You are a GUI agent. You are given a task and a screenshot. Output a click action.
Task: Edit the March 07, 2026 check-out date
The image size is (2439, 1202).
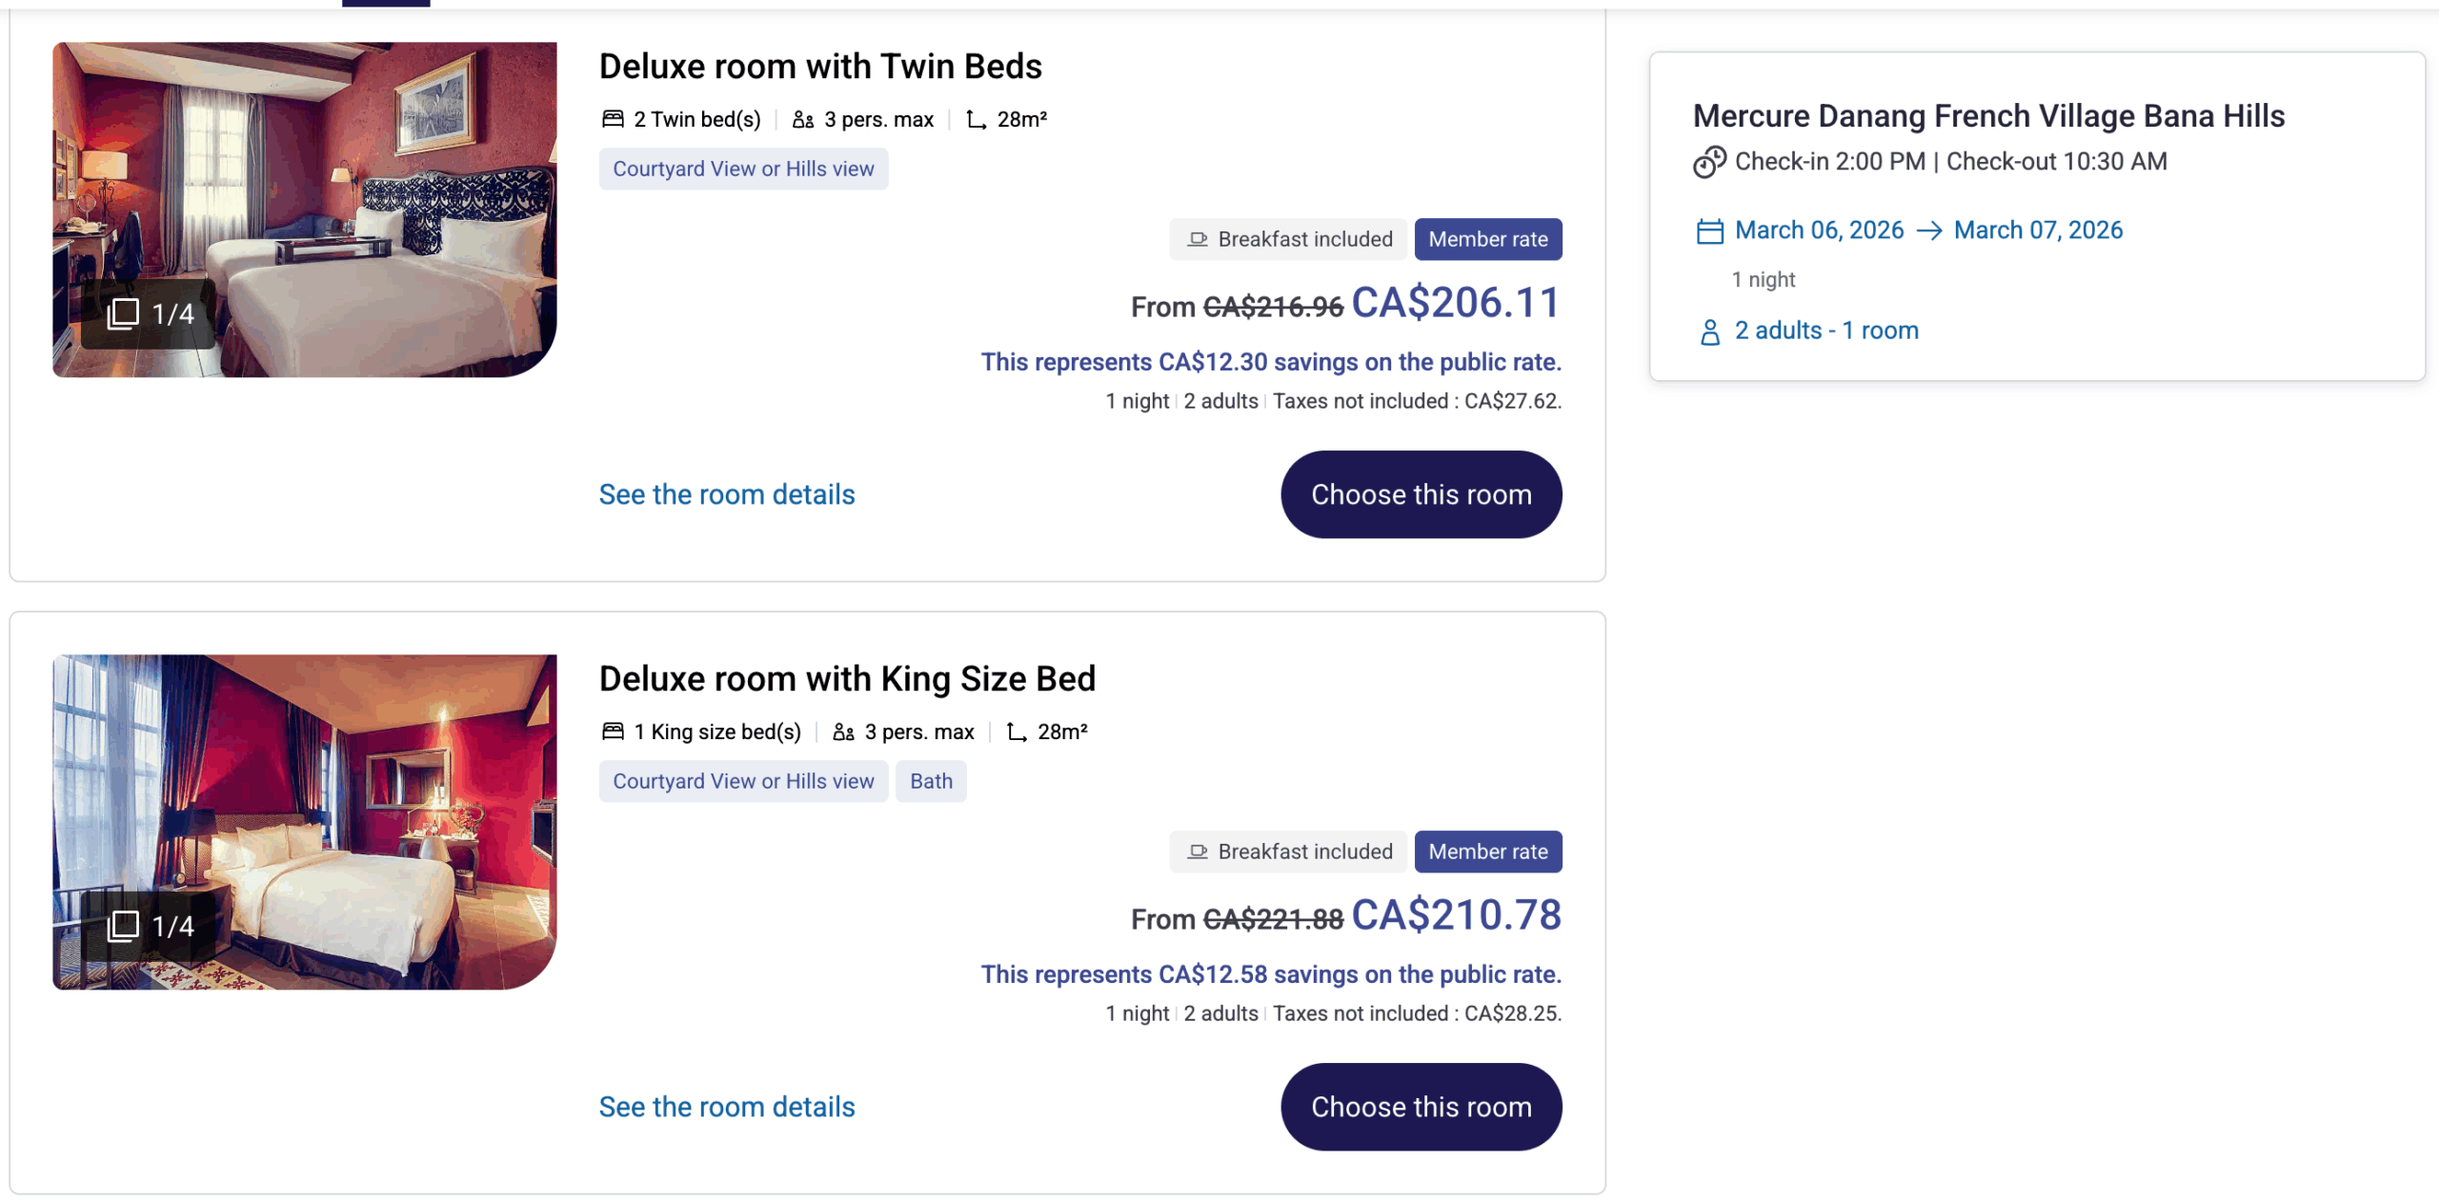click(x=2038, y=230)
